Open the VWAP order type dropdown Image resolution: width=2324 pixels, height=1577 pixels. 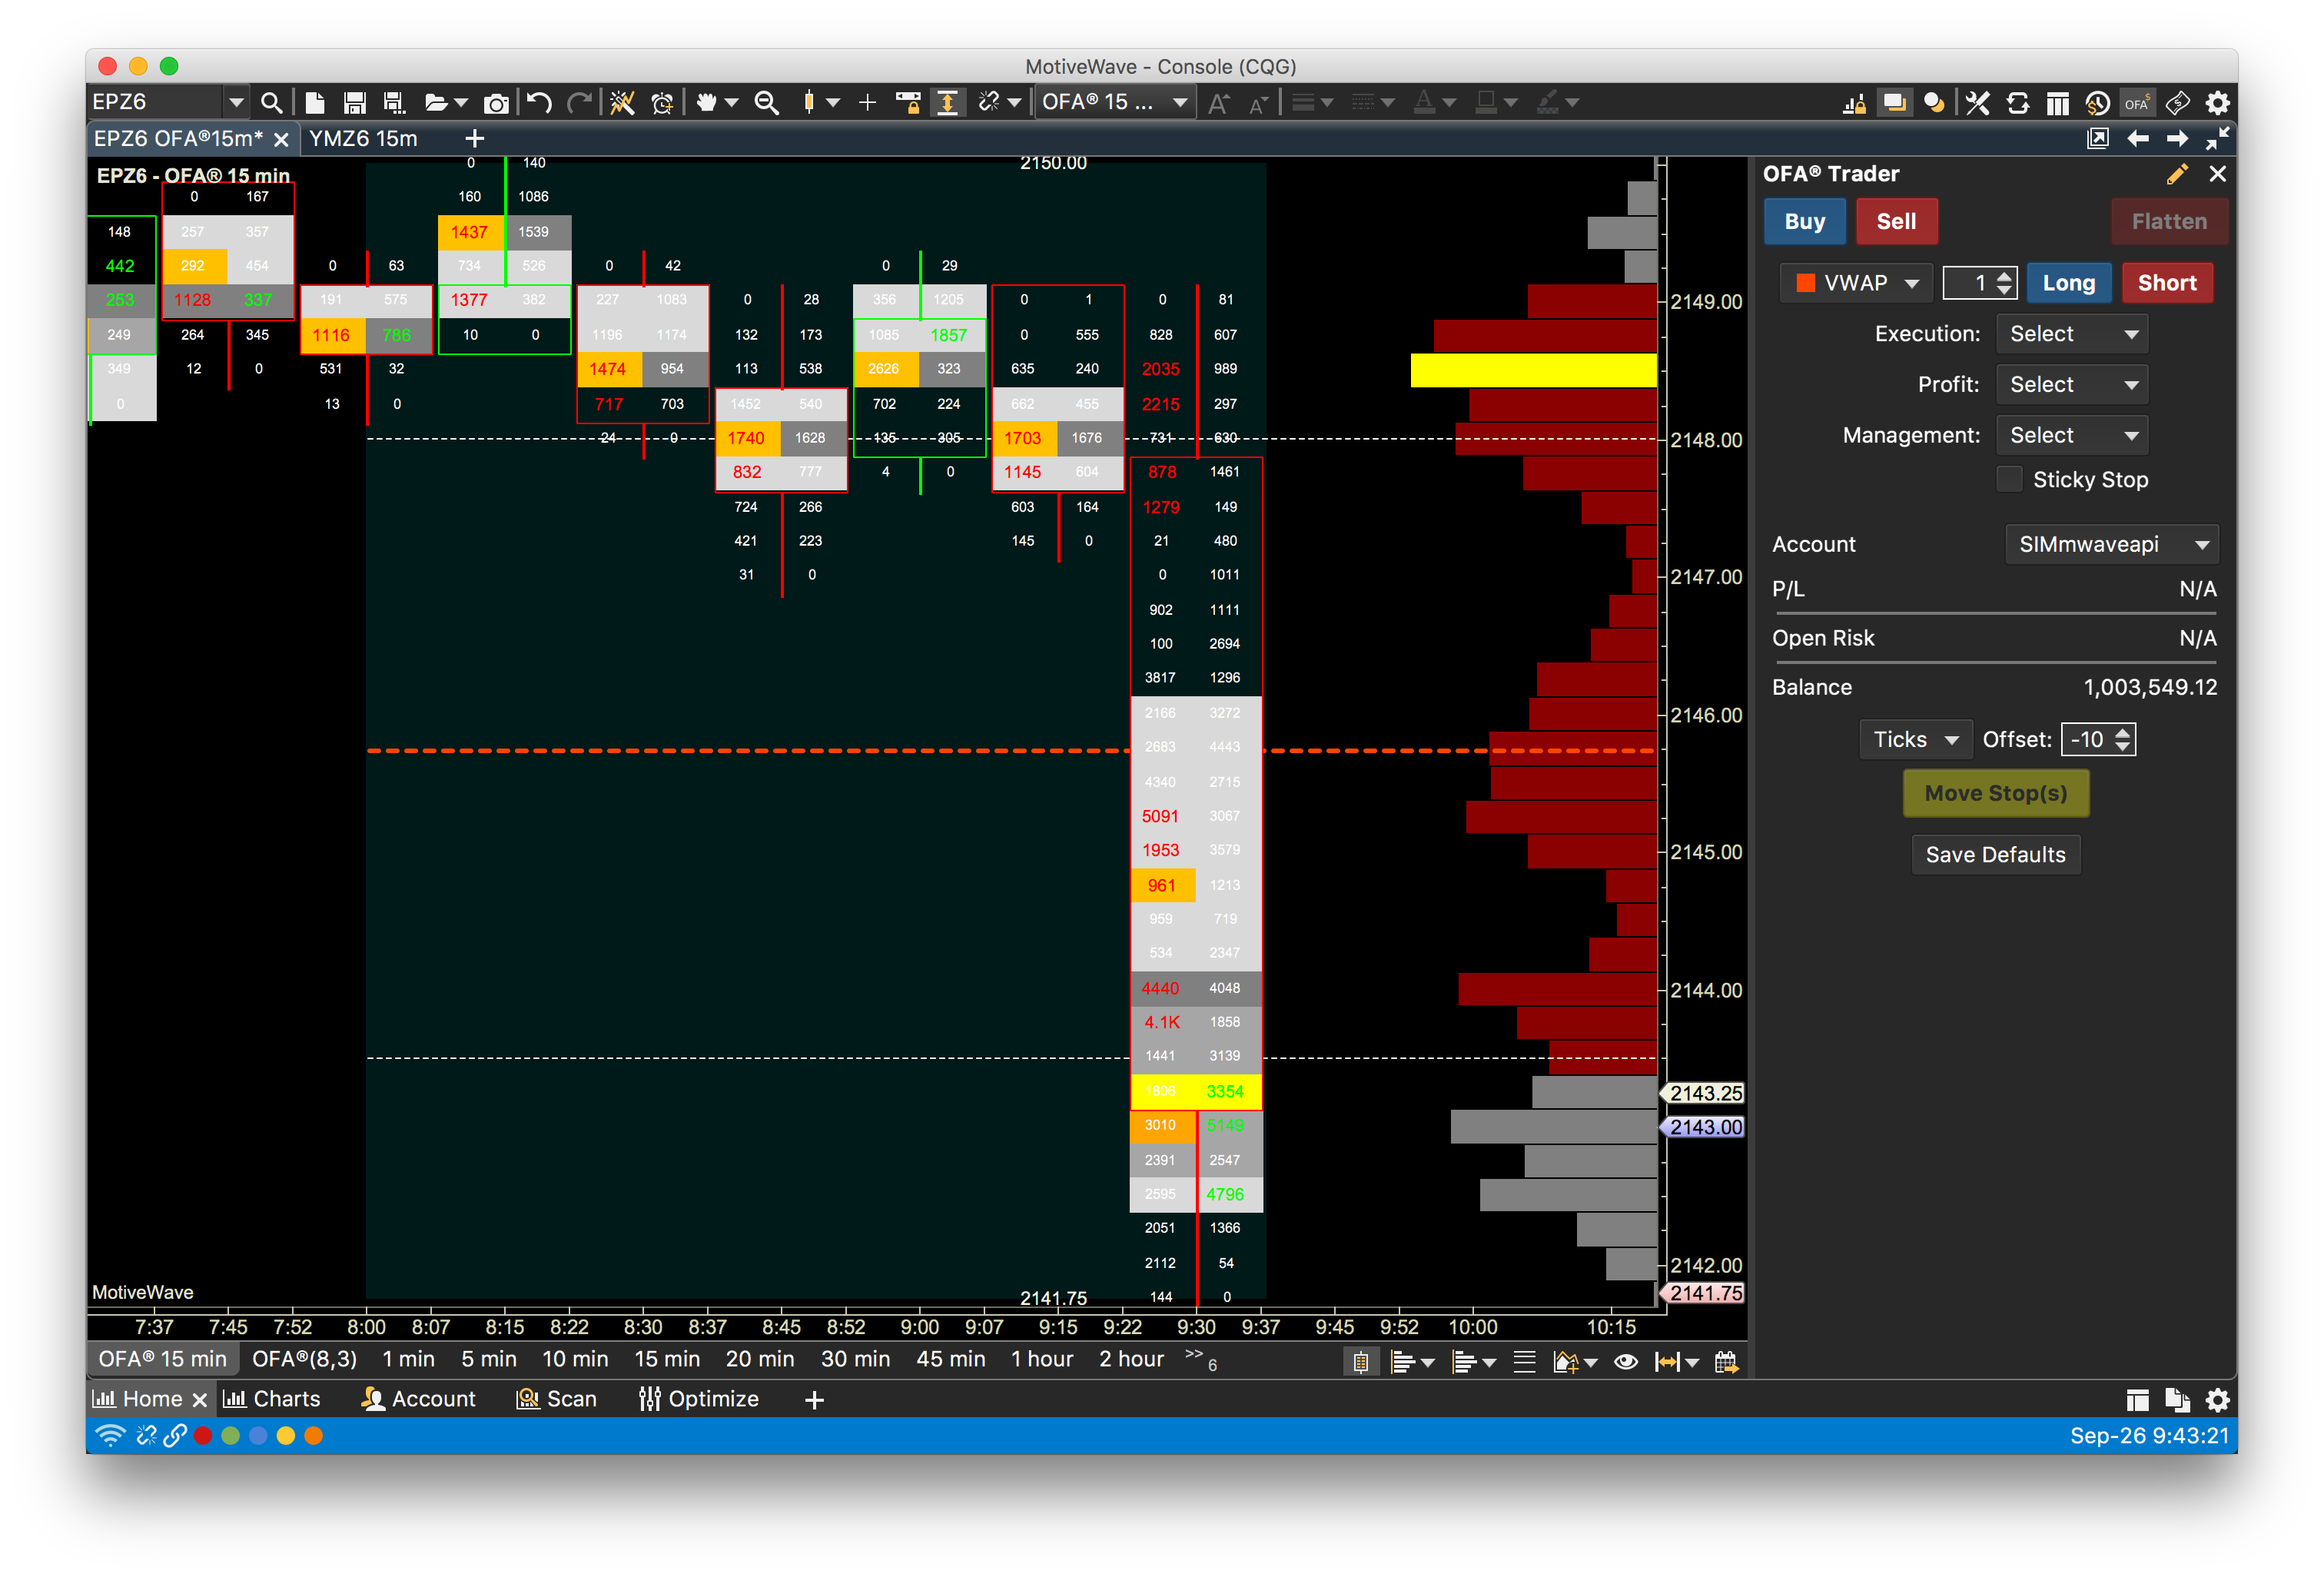(1857, 283)
